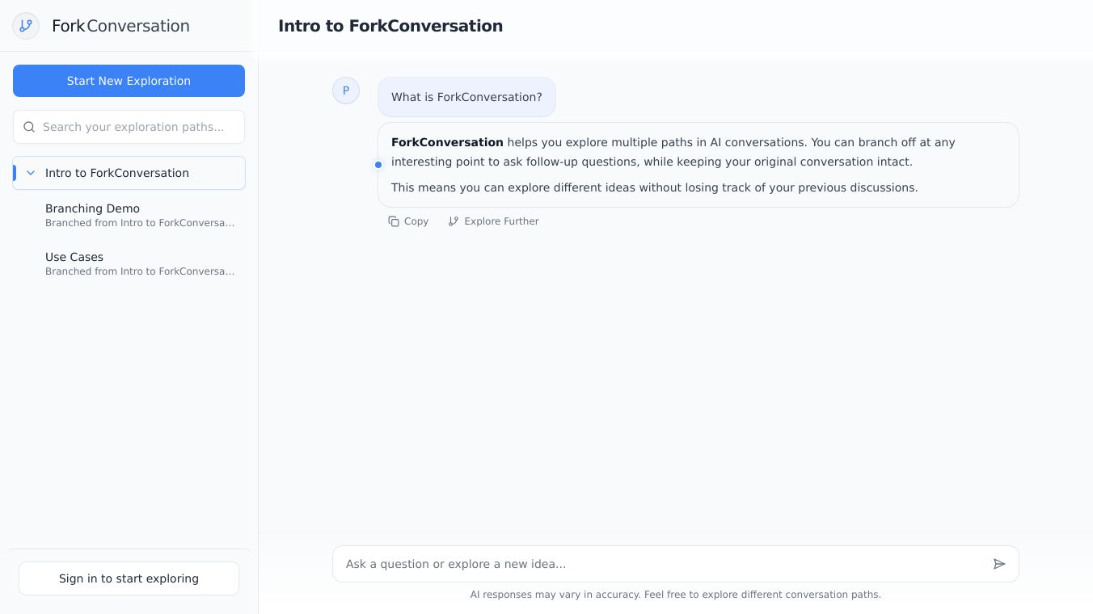The width and height of the screenshot is (1093, 614).
Task: Click the user avatar labeled P
Action: 346,90
